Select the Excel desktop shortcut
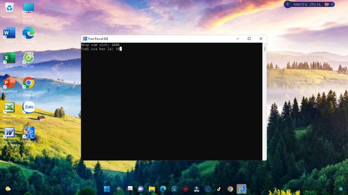The image size is (348, 195). pos(9,60)
